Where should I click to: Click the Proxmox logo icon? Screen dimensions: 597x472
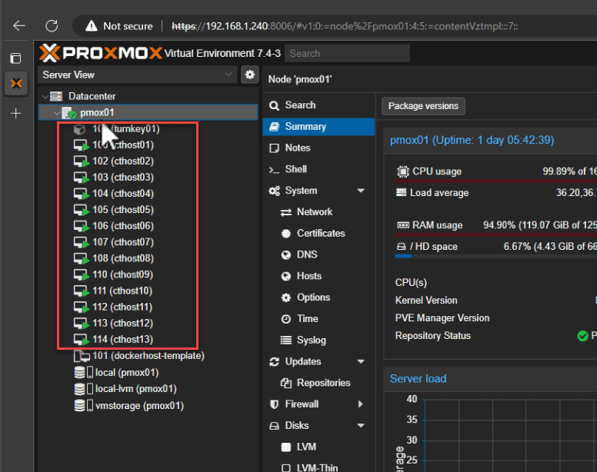(x=49, y=53)
